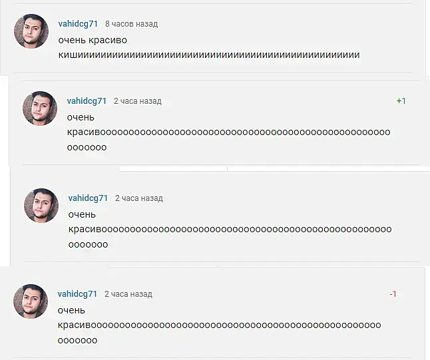430x360 pixels.
Task: Click the long красивооооо line in the -1 comment
Action: click(220, 325)
